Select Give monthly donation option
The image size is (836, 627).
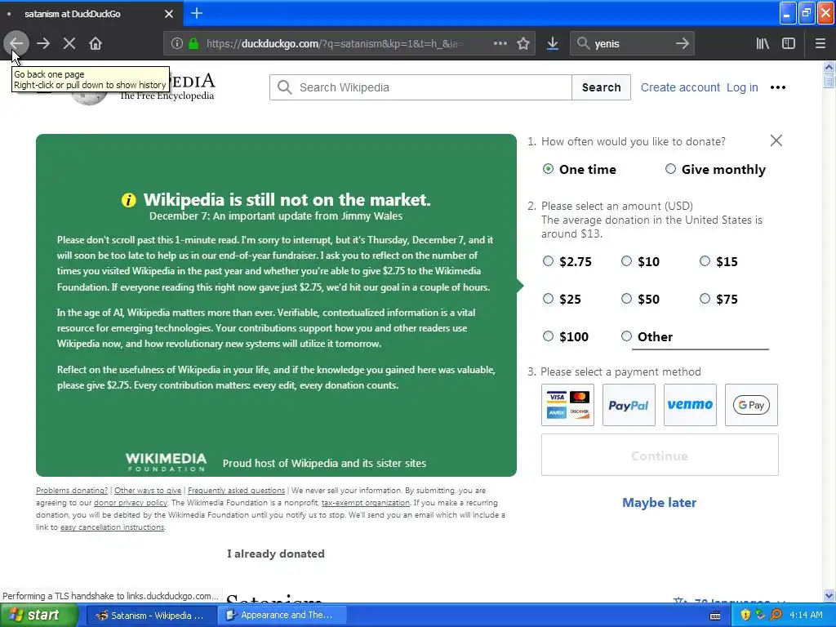click(x=671, y=169)
